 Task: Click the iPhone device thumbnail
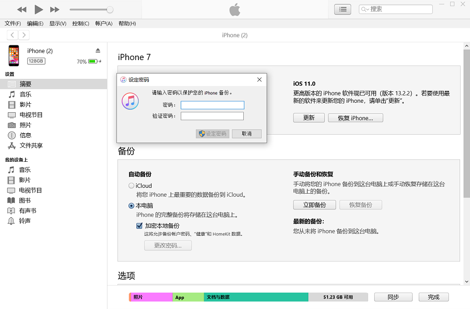click(14, 55)
